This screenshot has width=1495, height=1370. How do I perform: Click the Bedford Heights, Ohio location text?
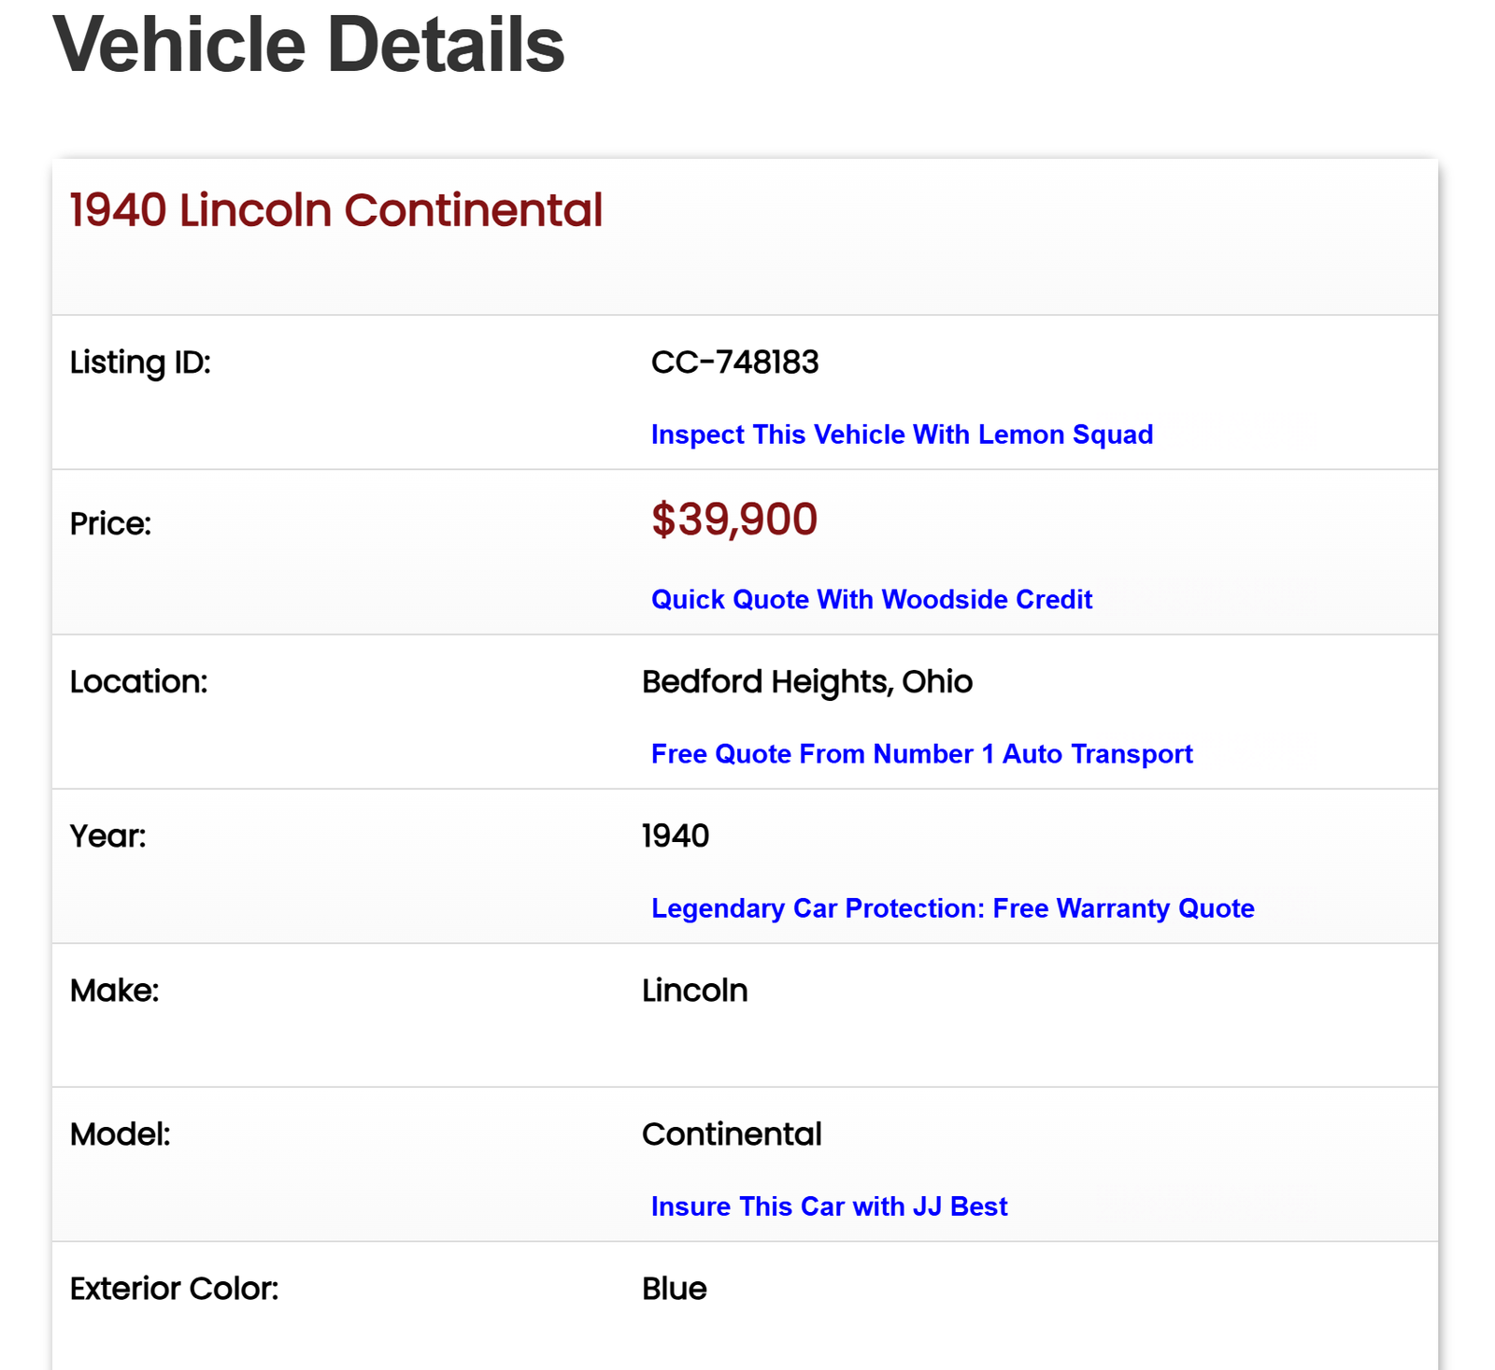(807, 682)
